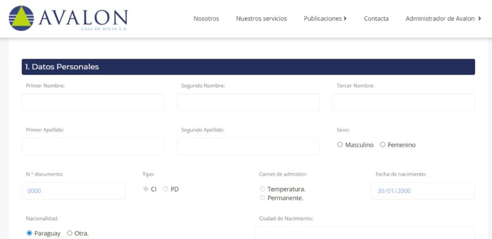Expand Administrador de Avalon menu
492x239 pixels.
443,19
